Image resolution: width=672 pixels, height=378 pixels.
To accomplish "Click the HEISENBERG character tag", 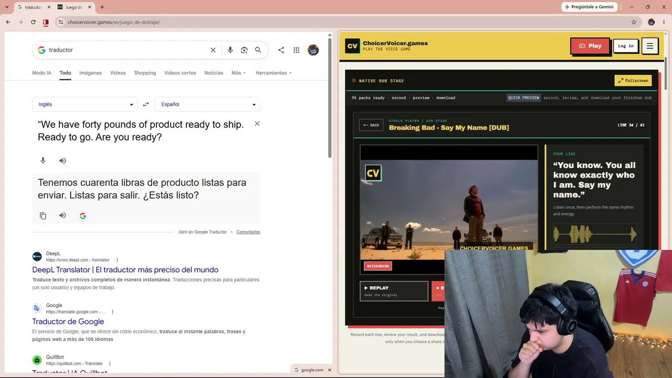I will click(378, 266).
